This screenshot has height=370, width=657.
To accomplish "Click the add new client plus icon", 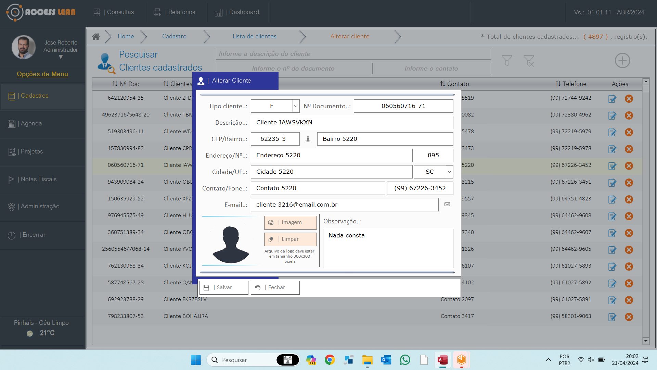I will coord(622,61).
